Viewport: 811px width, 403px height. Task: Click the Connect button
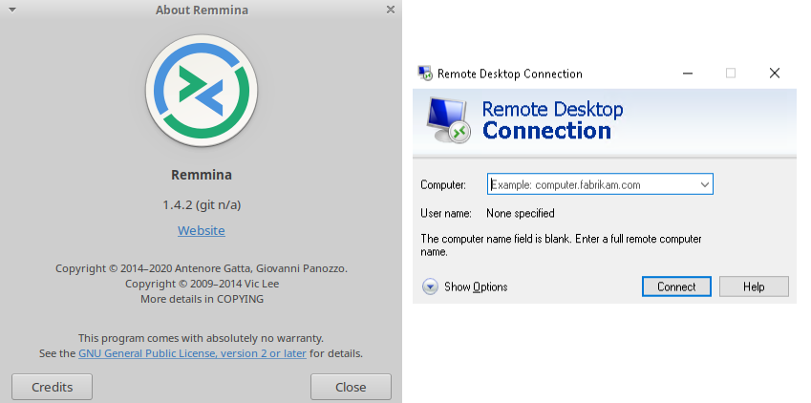676,286
